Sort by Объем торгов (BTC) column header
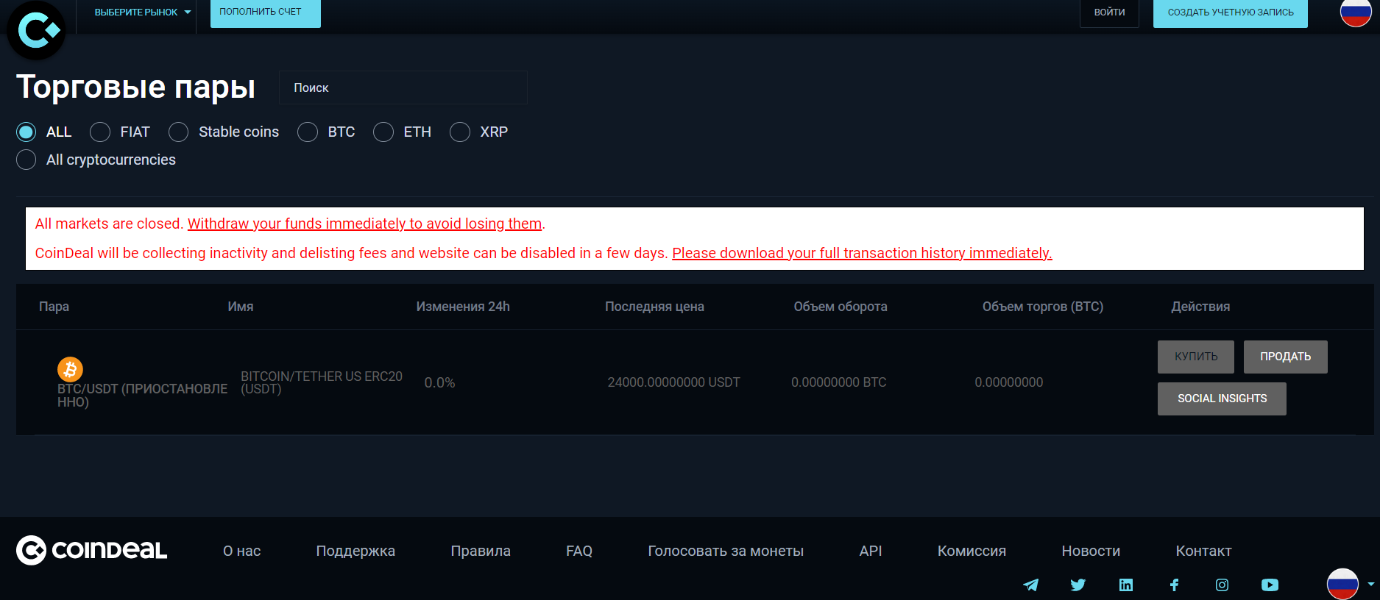This screenshot has width=1380, height=600. click(1043, 307)
